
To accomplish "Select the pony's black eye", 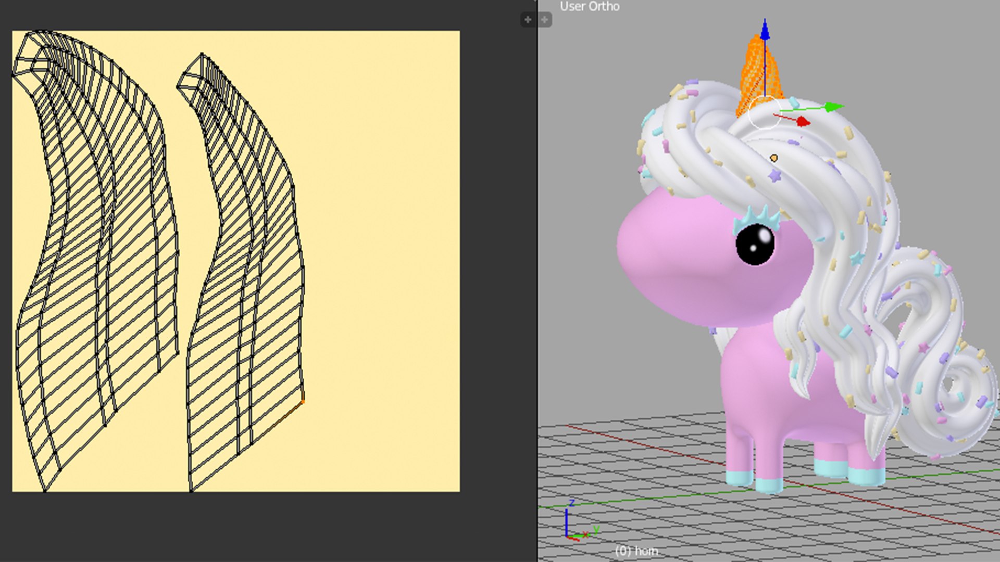I will (x=755, y=245).
